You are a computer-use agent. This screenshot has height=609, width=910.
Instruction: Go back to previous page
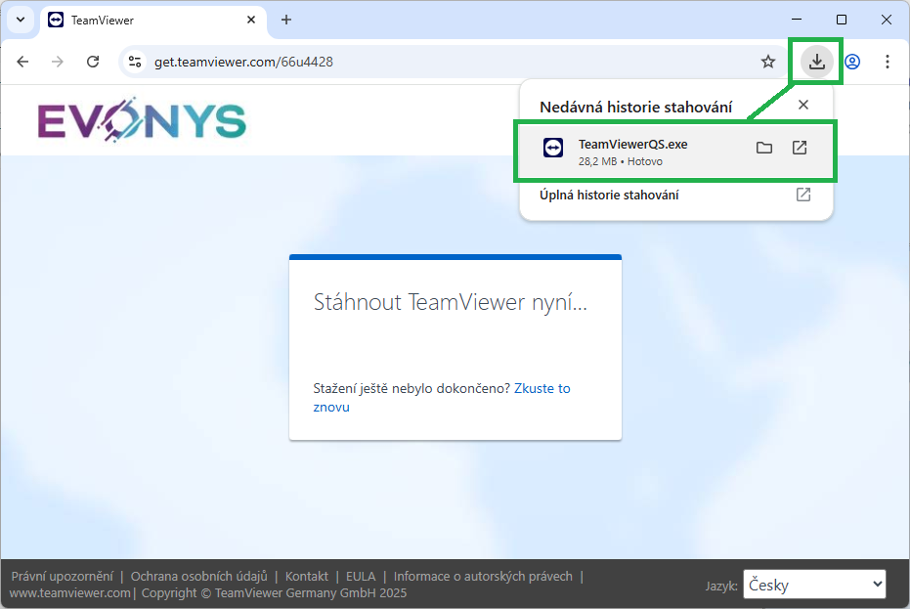[22, 62]
